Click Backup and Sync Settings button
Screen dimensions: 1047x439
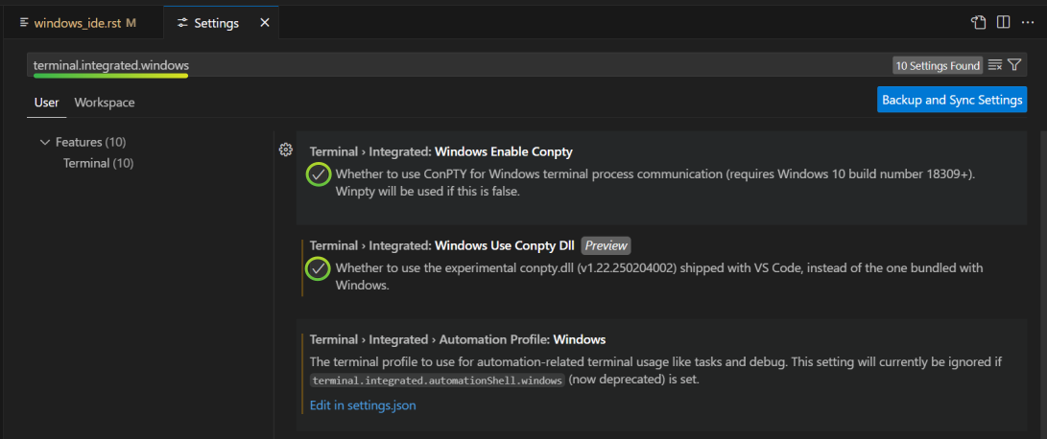pos(952,100)
